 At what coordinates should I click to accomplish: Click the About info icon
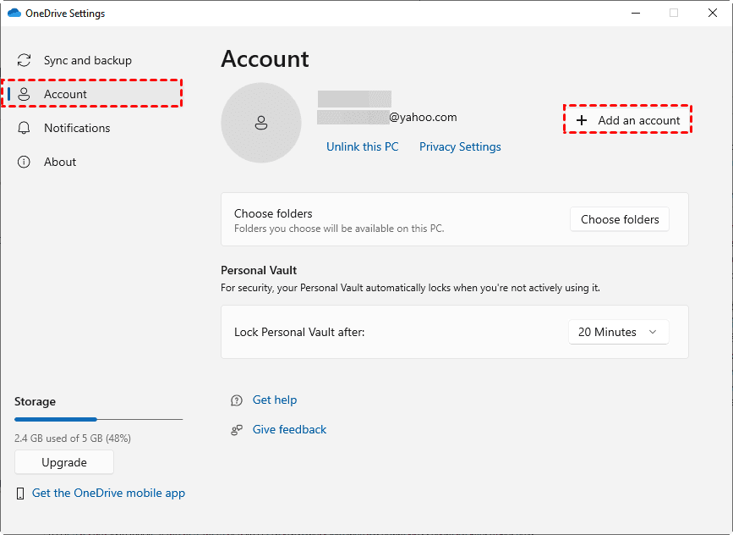[x=25, y=162]
